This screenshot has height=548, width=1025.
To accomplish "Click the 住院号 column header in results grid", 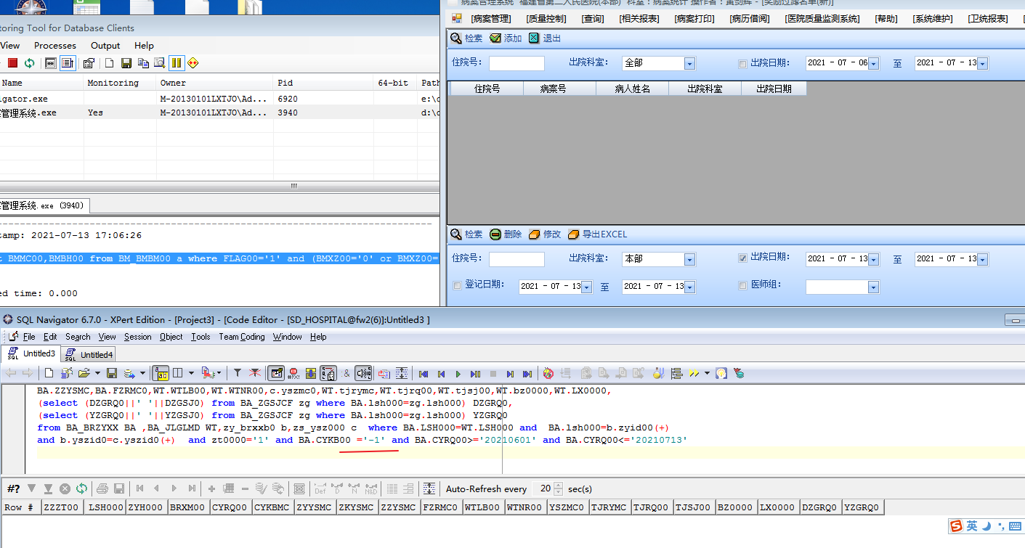I will tap(487, 89).
